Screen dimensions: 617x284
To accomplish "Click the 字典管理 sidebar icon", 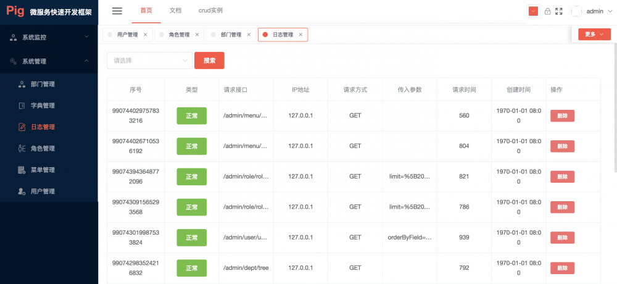I will (x=22, y=106).
